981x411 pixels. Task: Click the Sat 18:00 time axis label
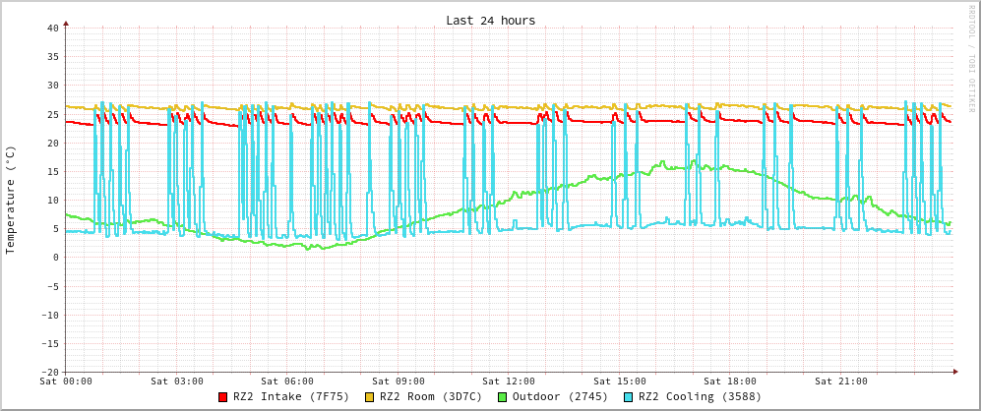730,382
